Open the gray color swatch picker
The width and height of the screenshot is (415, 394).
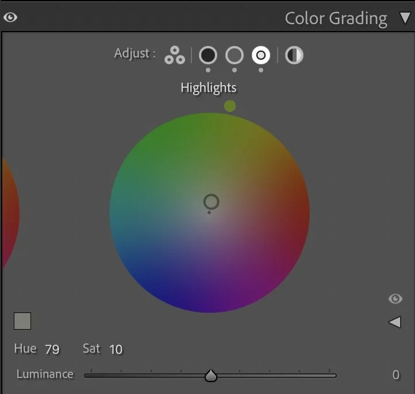[x=22, y=321]
